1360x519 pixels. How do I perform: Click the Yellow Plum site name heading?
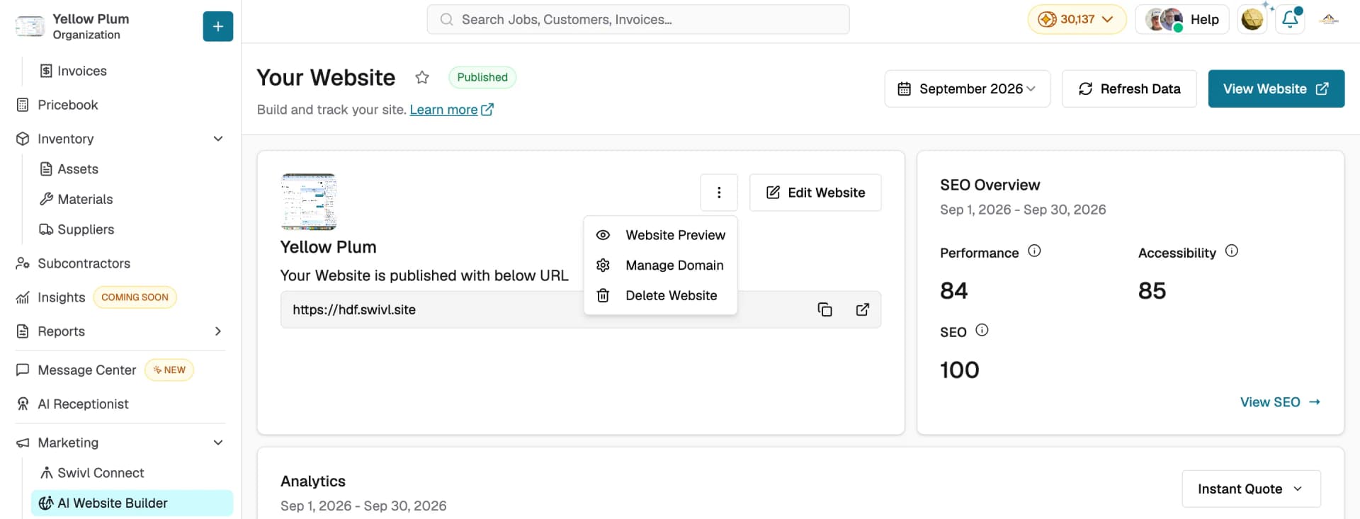pos(328,247)
